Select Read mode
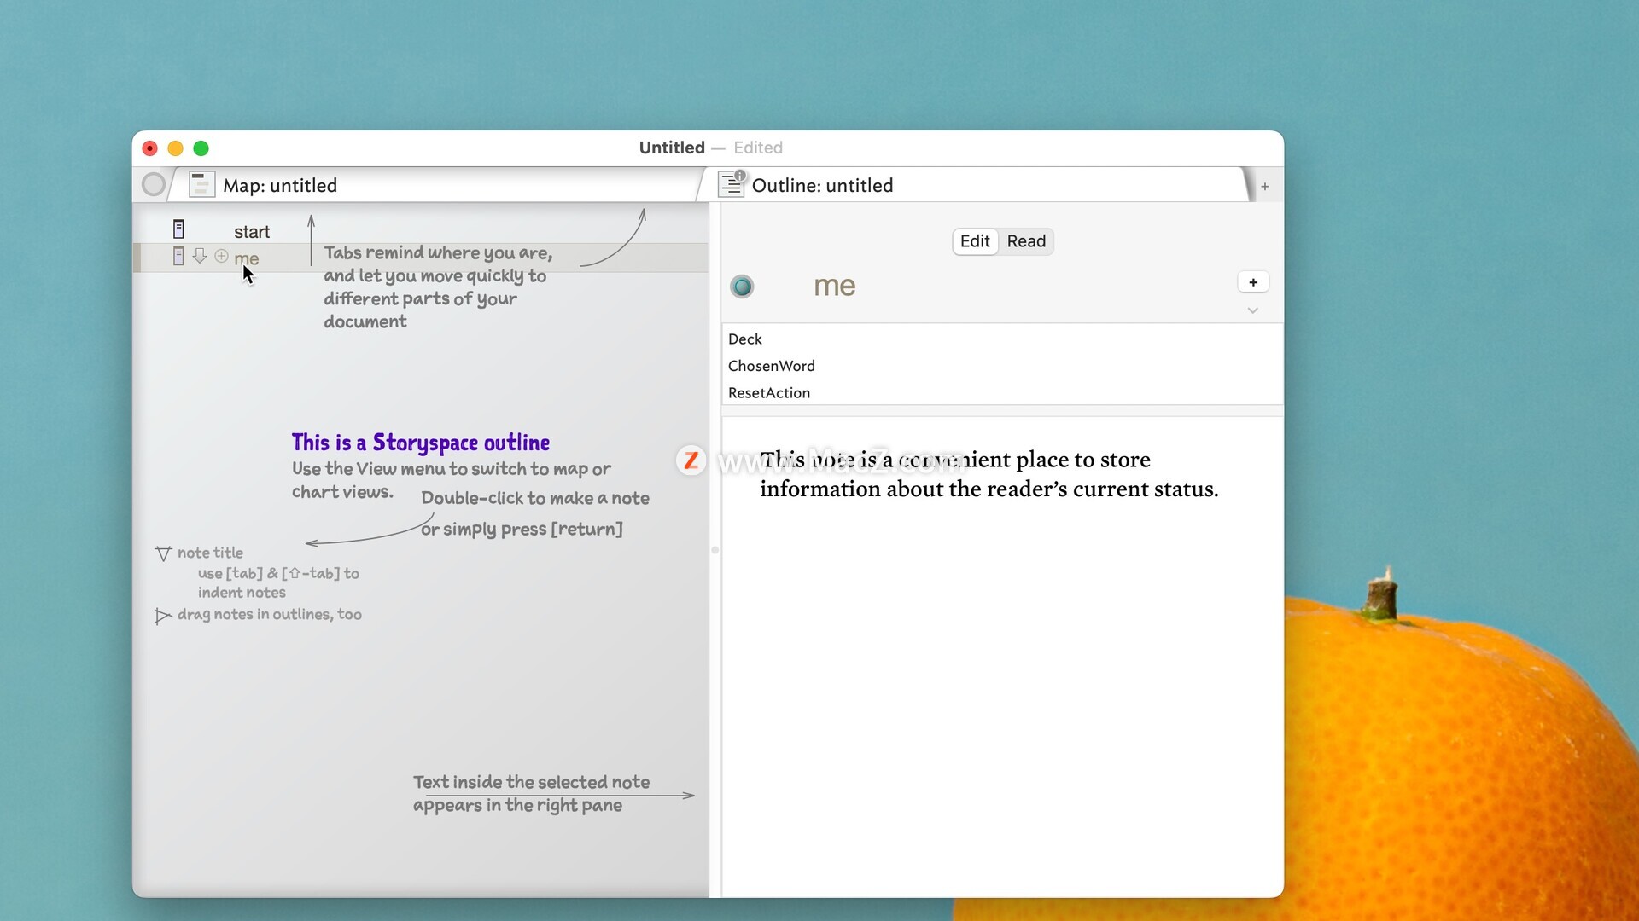 coord(1026,241)
